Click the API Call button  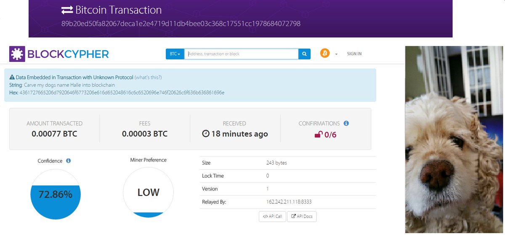[273, 216]
